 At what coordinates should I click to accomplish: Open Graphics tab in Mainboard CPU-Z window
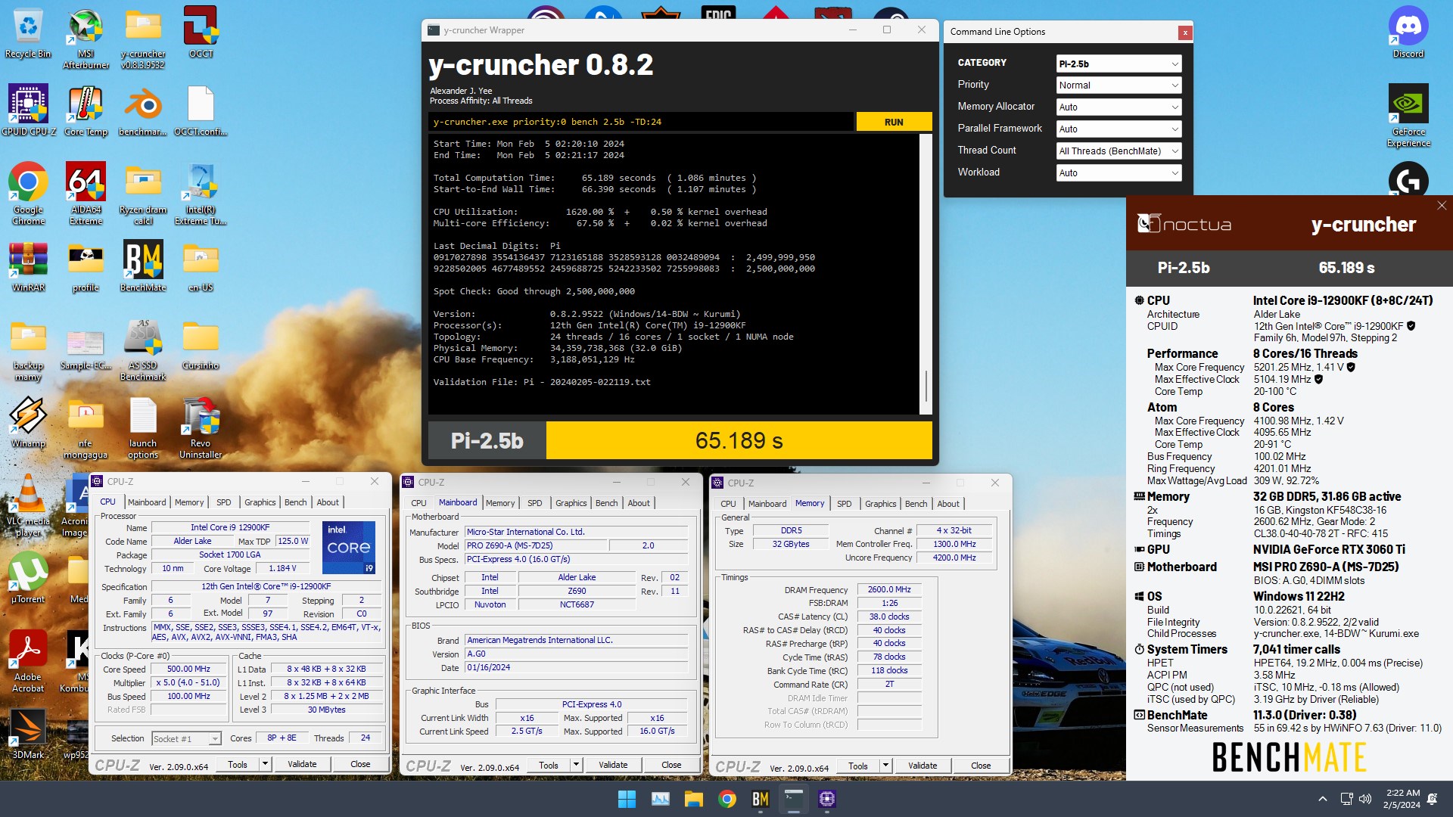coord(571,503)
